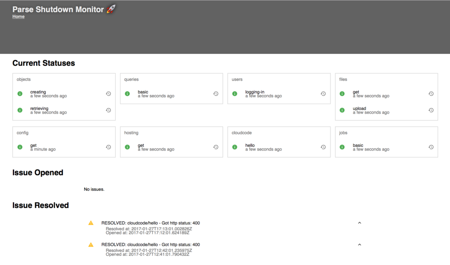The height and width of the screenshot is (265, 450).
Task: View history of queries basic check
Action: tap(216, 94)
